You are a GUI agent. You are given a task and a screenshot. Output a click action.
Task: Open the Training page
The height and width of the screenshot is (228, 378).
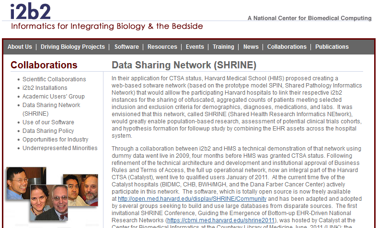[x=223, y=47]
